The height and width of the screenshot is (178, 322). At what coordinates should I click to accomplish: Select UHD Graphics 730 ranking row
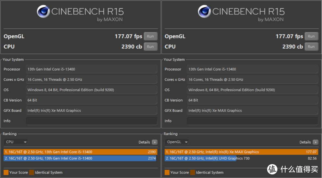(x=242, y=158)
